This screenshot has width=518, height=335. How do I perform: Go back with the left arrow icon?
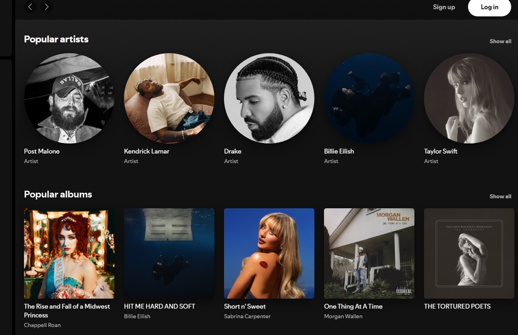(x=30, y=7)
